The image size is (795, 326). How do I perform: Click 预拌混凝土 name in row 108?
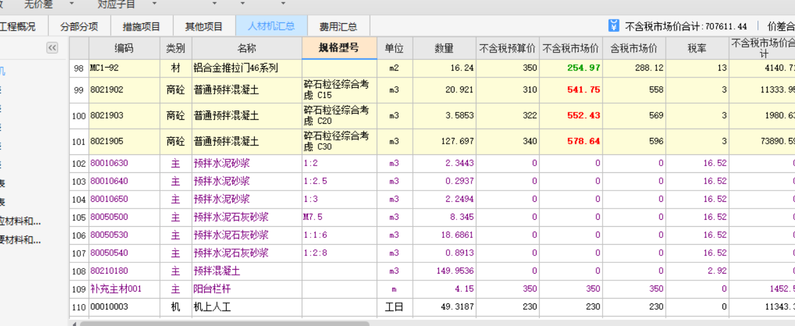click(247, 271)
